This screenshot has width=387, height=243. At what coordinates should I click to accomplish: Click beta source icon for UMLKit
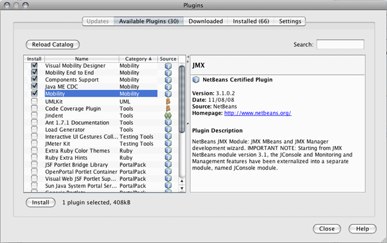tap(168, 101)
